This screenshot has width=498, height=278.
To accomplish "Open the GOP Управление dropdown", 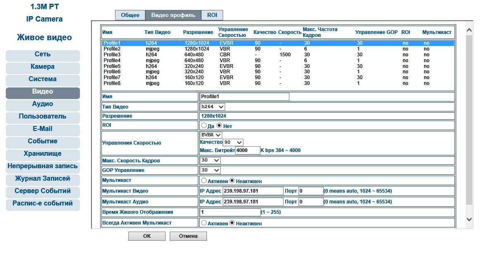I will [210, 170].
